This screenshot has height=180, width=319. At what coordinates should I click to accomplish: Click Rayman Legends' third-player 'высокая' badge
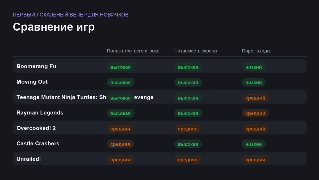(x=121, y=113)
